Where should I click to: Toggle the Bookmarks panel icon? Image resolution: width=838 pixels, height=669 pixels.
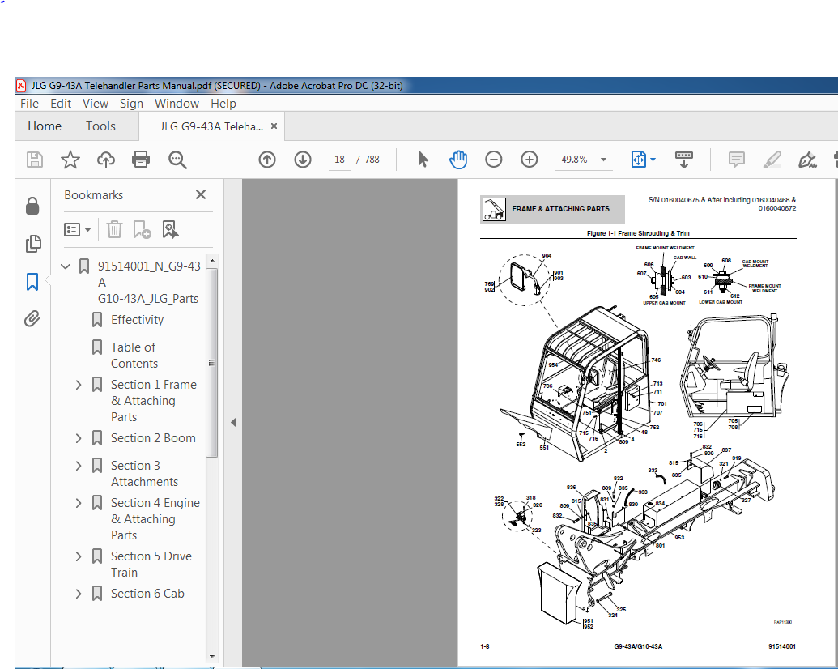(32, 282)
